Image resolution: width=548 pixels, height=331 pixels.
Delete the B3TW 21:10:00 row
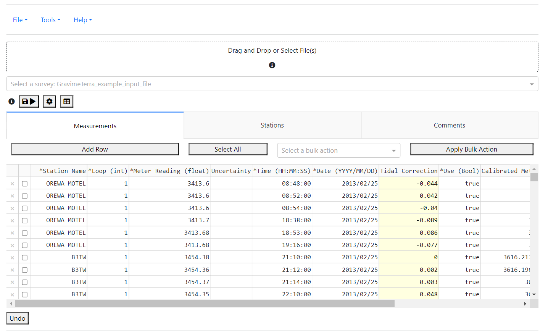pos(12,257)
